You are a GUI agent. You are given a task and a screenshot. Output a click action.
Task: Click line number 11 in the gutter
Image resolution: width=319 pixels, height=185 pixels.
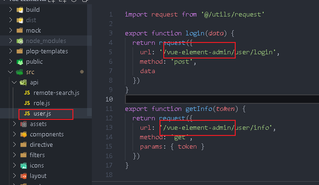pyautogui.click(x=109, y=109)
